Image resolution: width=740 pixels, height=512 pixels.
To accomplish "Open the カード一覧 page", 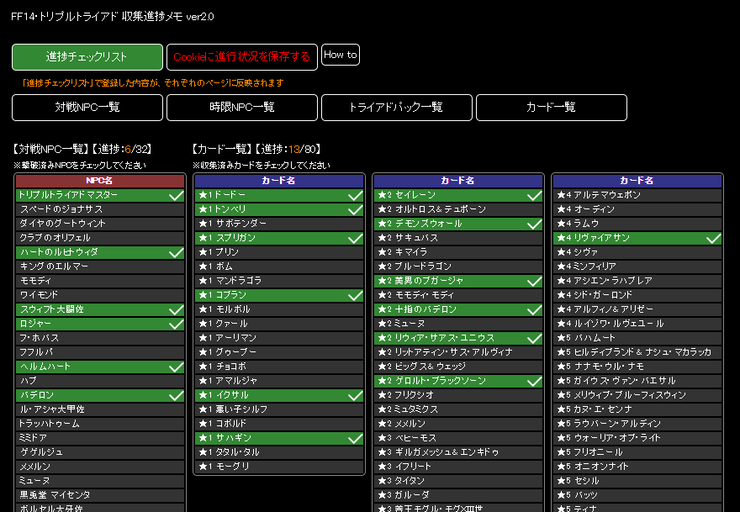I will (x=551, y=108).
